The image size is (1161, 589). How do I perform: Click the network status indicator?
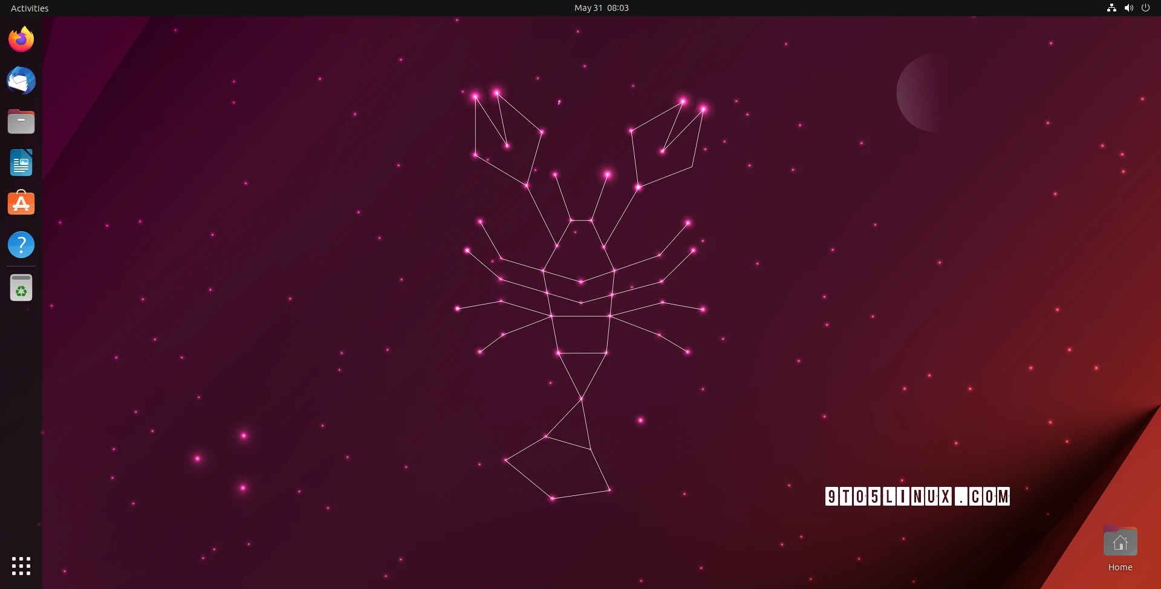[x=1111, y=8]
